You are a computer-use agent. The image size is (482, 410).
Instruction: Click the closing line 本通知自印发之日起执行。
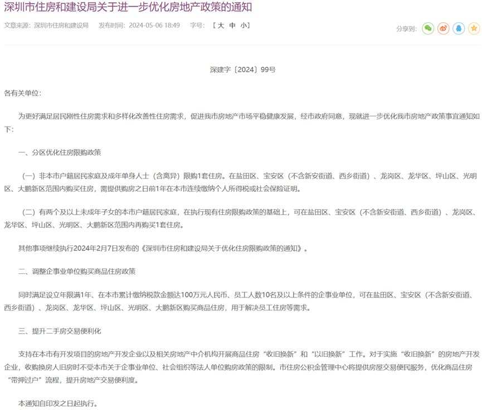click(x=58, y=403)
